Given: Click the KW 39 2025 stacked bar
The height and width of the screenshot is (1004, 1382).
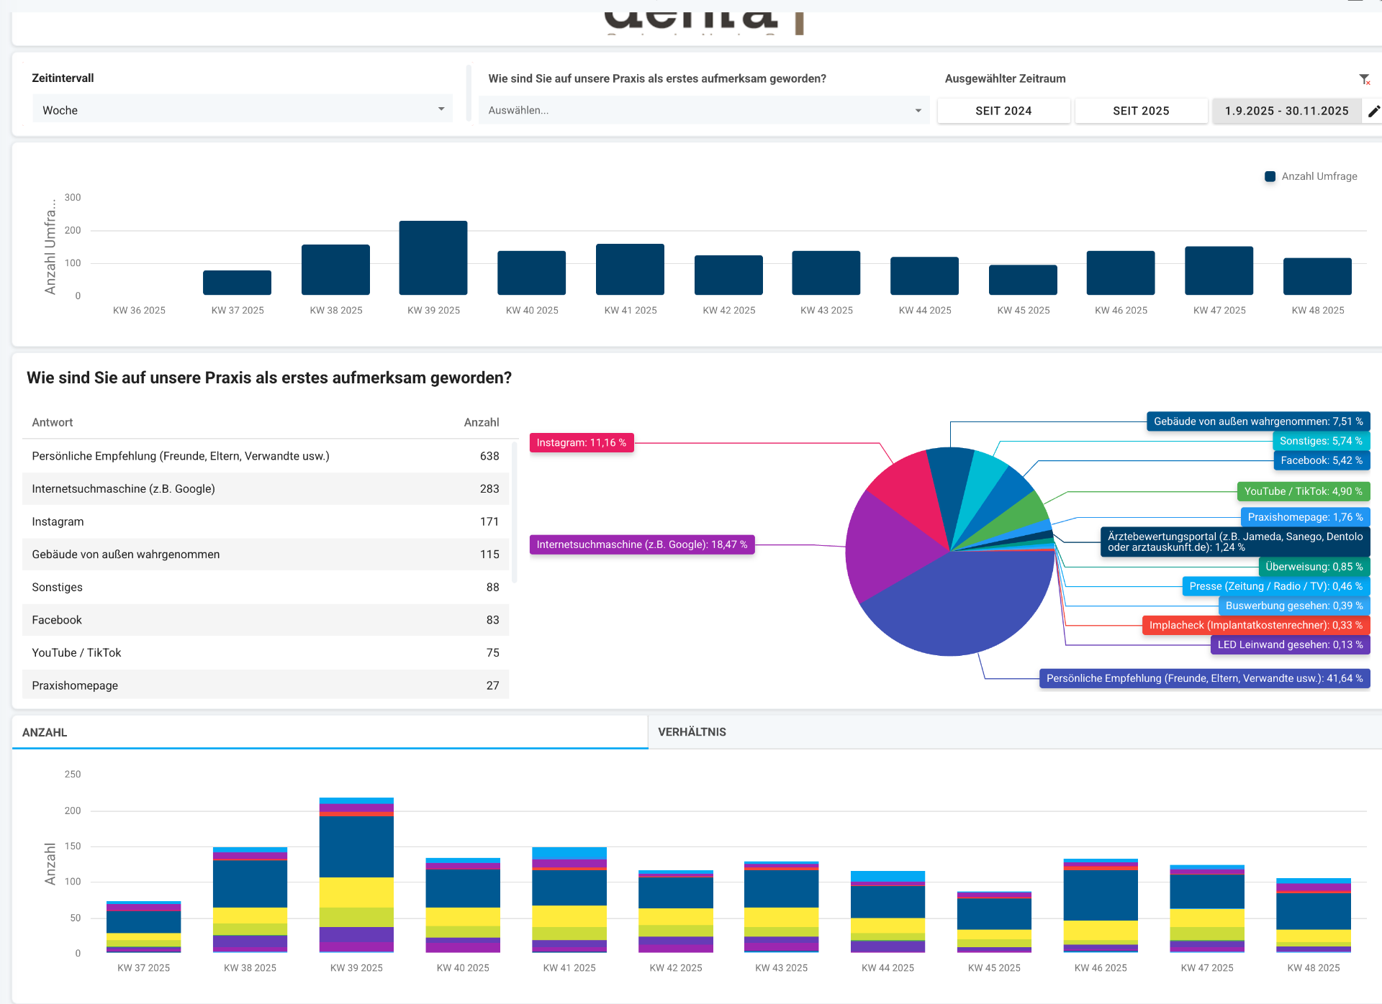Looking at the screenshot, I should [356, 875].
